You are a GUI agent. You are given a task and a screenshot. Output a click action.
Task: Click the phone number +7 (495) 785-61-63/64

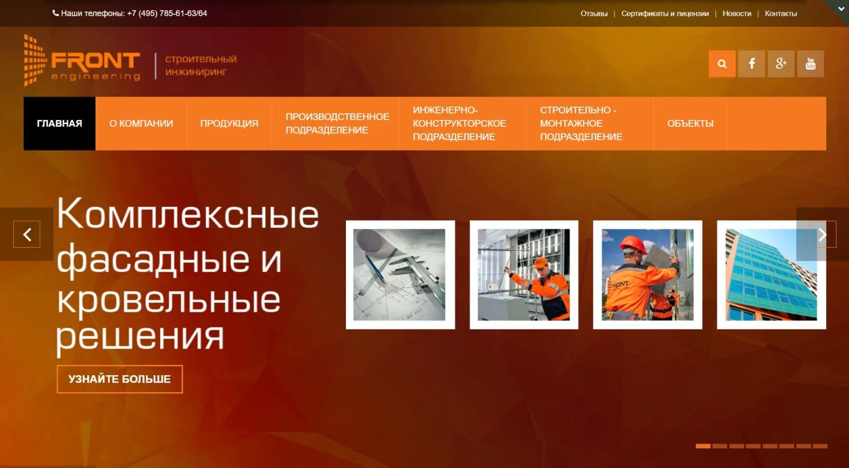pyautogui.click(x=167, y=13)
